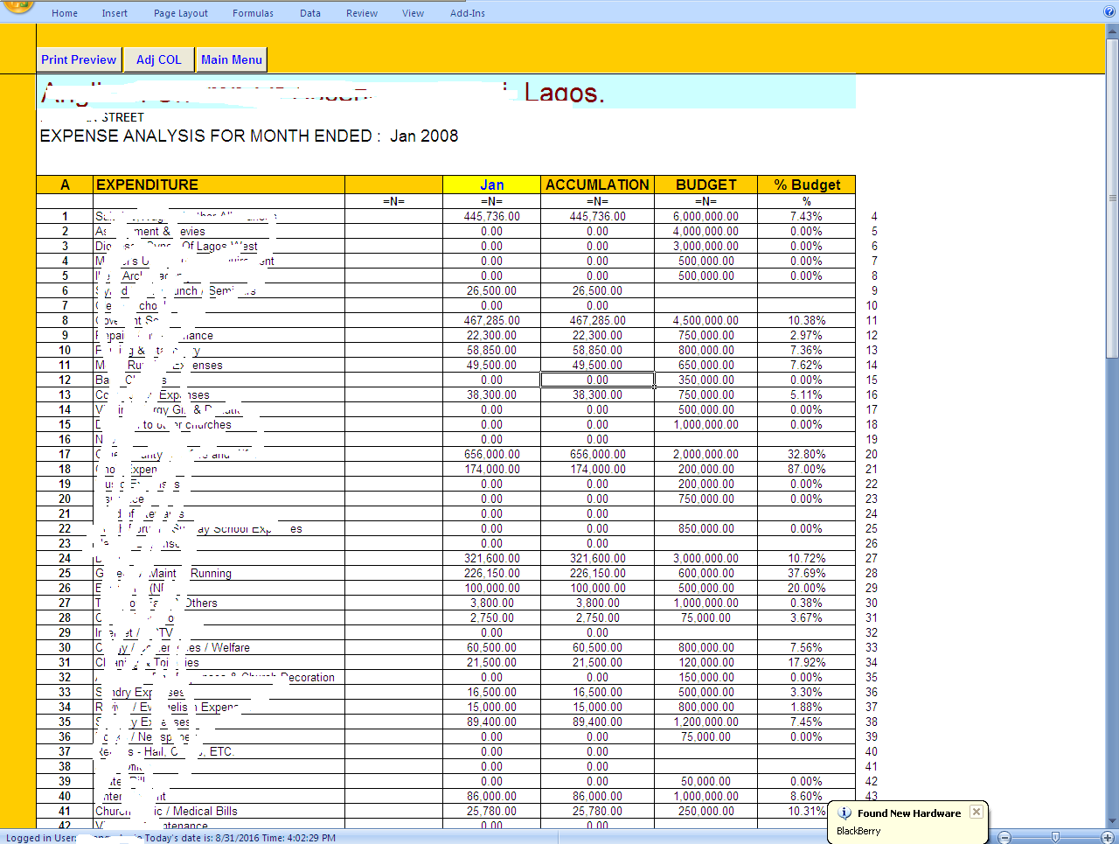1119x844 pixels.
Task: Click the vertical scrollbar thumb
Action: [1112, 197]
